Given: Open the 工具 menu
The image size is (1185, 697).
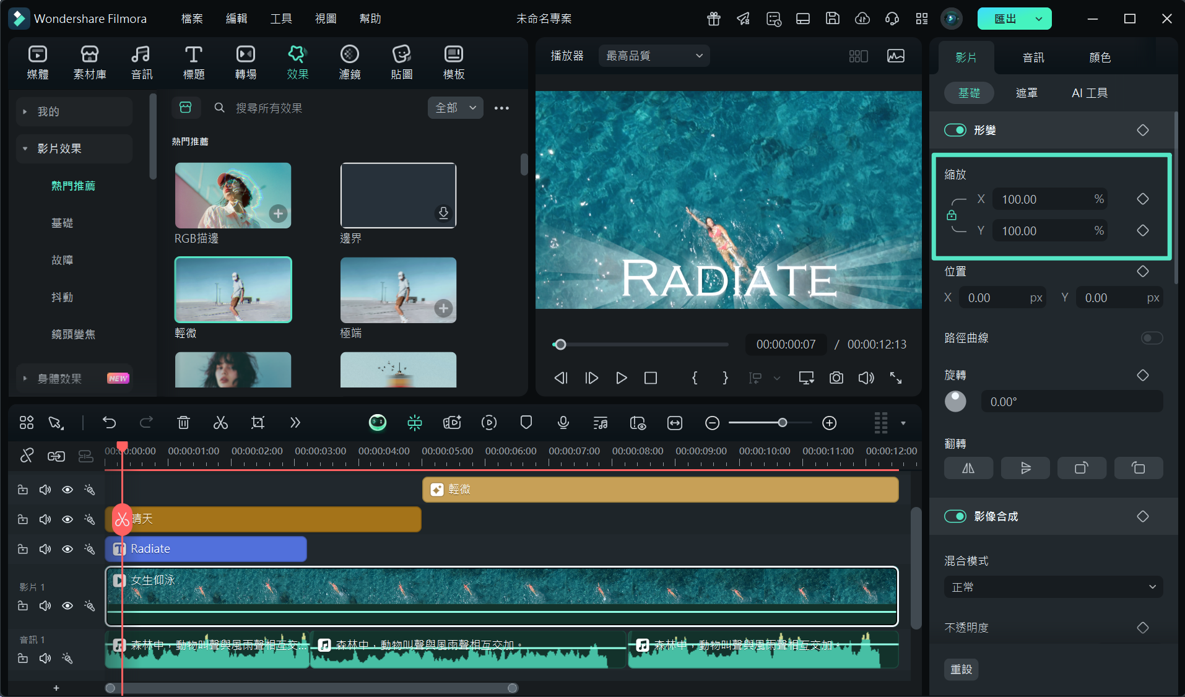Looking at the screenshot, I should tap(281, 19).
